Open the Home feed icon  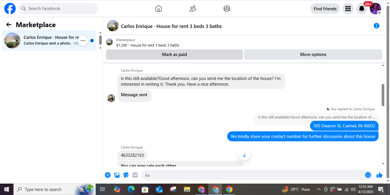pyautogui.click(x=159, y=9)
